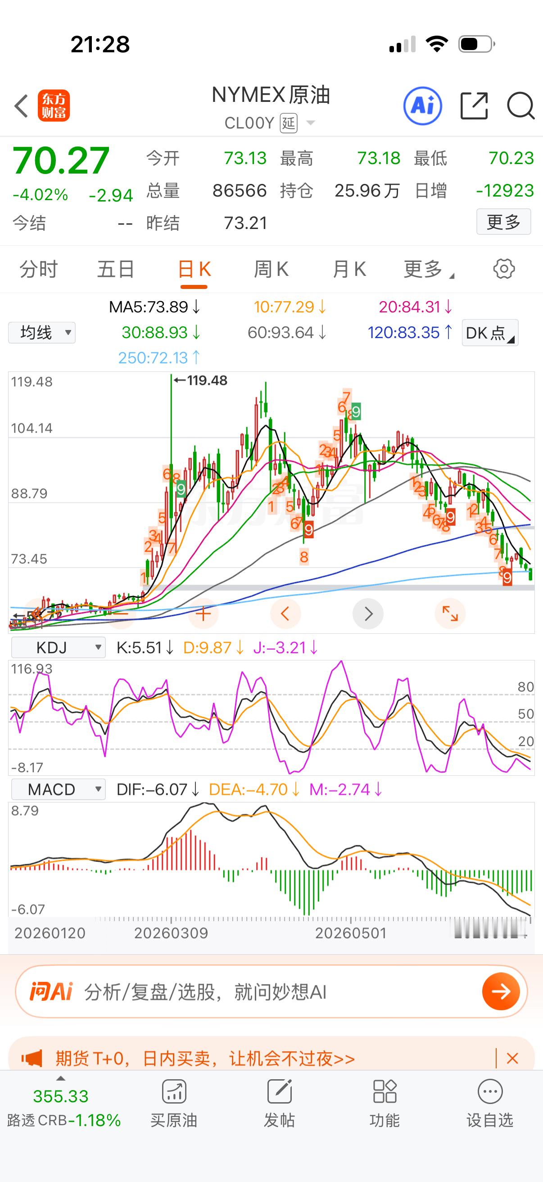Screen dimensions: 543x1182
Task: Tap the back arrow icon
Action: [x=21, y=106]
